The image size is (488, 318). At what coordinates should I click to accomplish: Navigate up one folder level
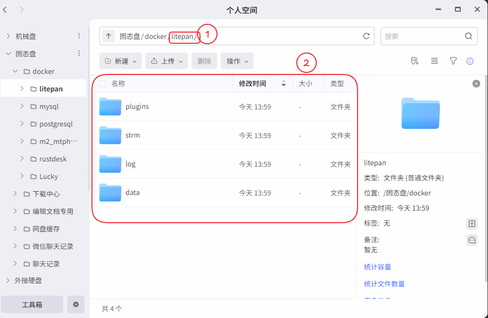point(108,36)
